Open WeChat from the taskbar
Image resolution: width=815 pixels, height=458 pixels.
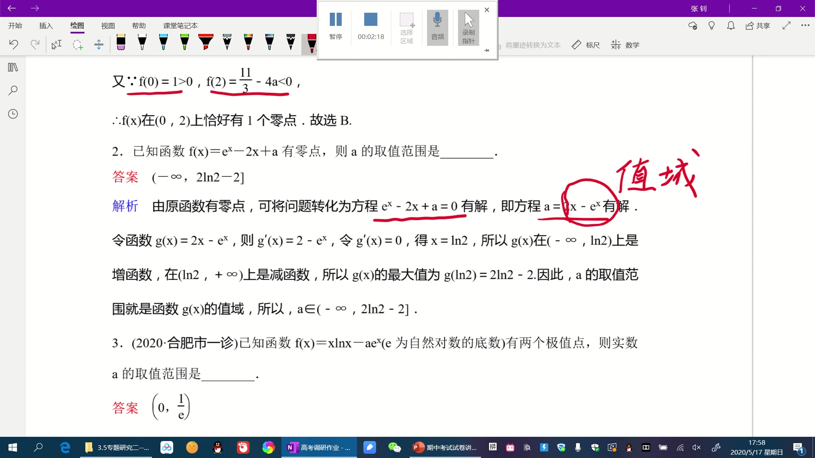[395, 447]
